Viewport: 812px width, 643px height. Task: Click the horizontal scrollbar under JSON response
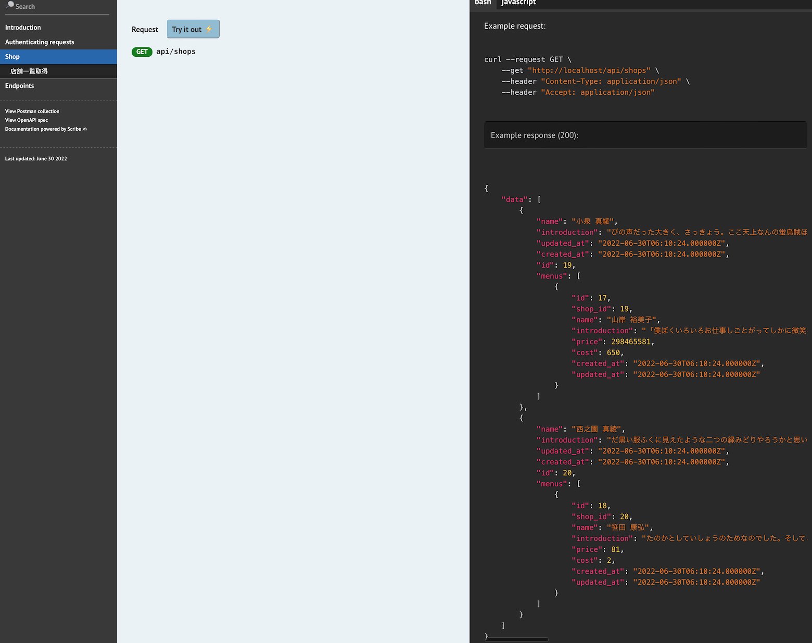(516, 639)
